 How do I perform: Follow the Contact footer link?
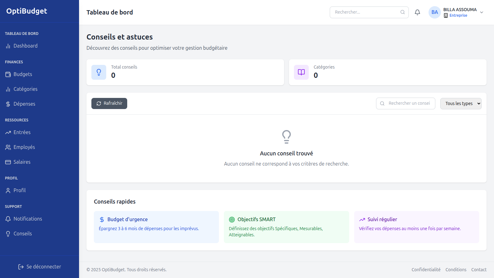pyautogui.click(x=479, y=270)
